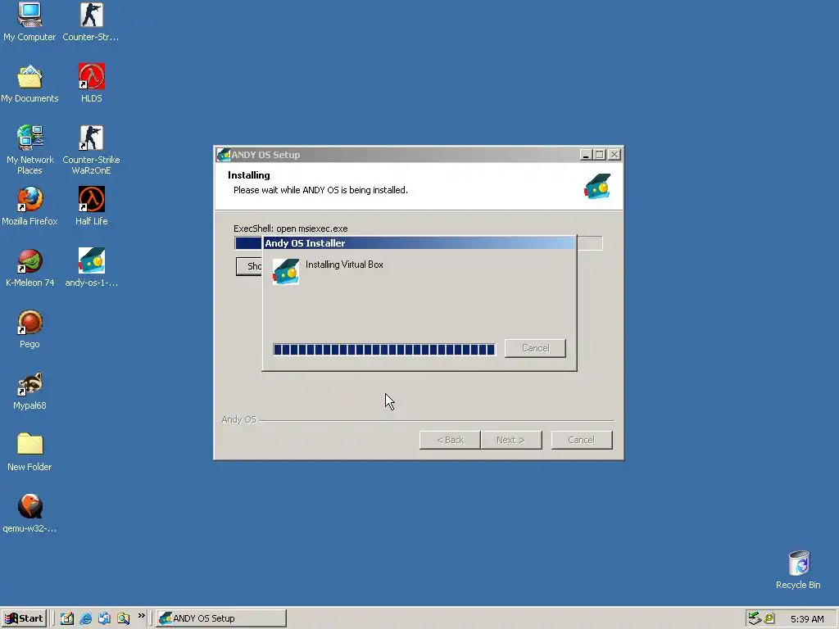Click the search Quick Launch icon
This screenshot has width=839, height=629.
123,618
